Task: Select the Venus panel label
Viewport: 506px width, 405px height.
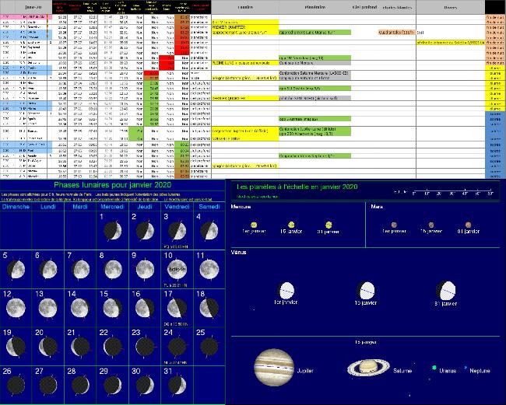Action: tap(239, 253)
